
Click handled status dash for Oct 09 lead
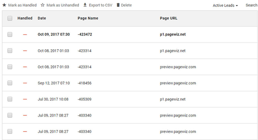point(25,35)
